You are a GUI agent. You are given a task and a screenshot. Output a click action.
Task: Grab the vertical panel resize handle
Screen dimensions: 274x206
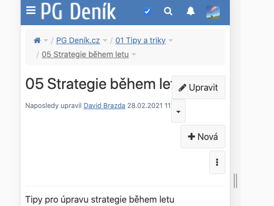point(235,181)
